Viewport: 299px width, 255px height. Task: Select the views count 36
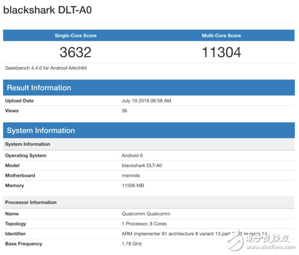pyautogui.click(x=124, y=111)
